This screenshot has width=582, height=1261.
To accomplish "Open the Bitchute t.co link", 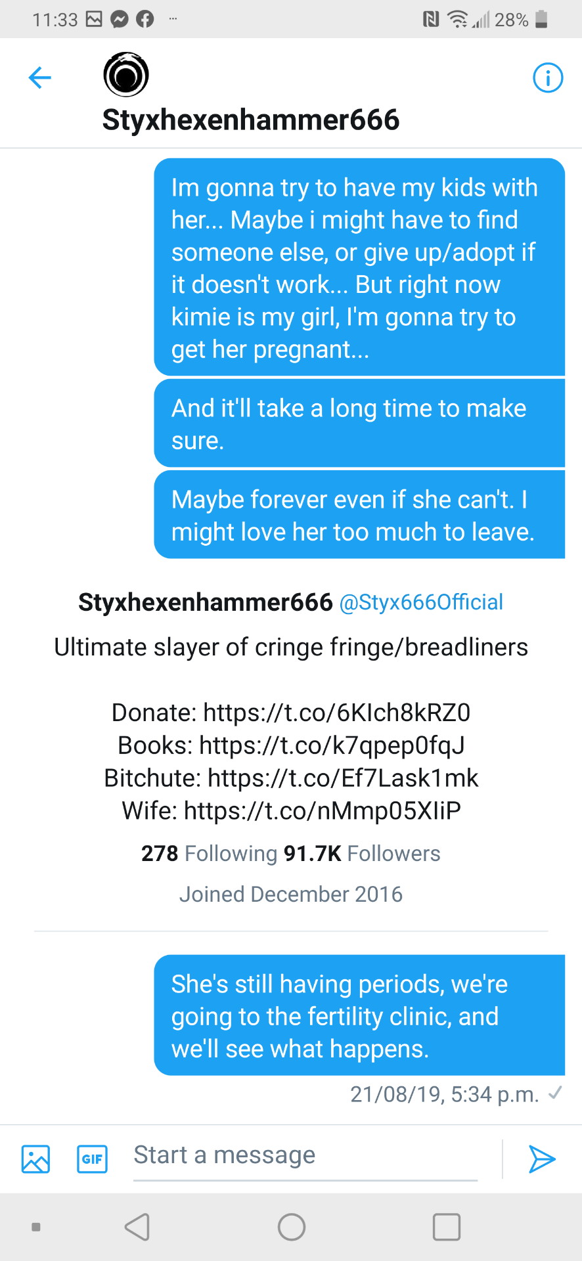I will pyautogui.click(x=343, y=778).
